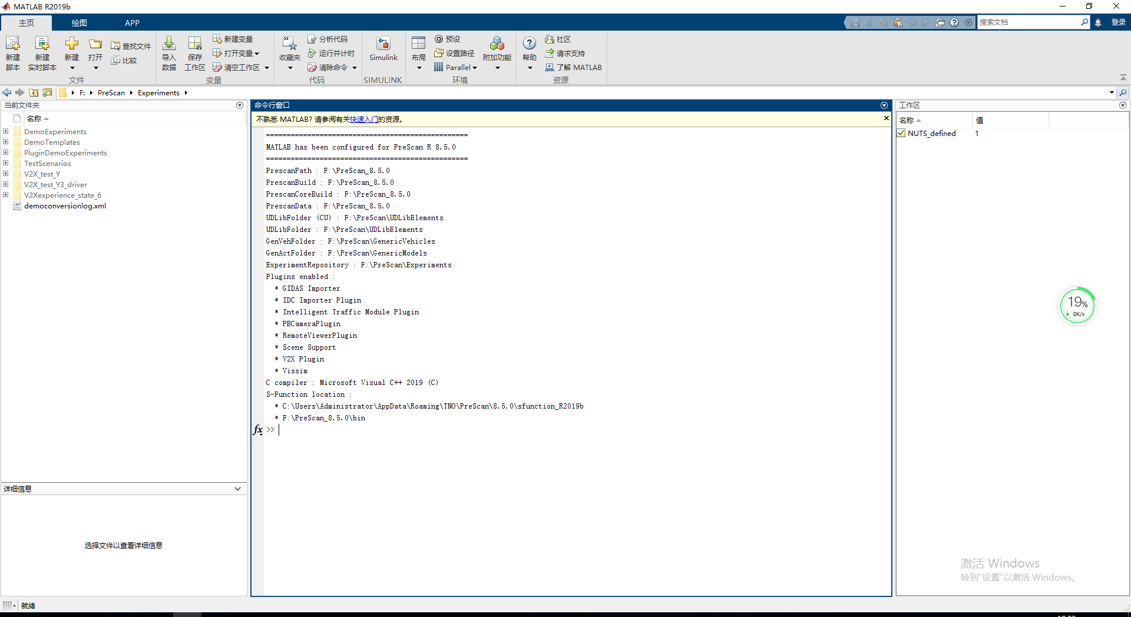
Task: Switch to the Home (主页) ribbon tab
Action: (27, 23)
